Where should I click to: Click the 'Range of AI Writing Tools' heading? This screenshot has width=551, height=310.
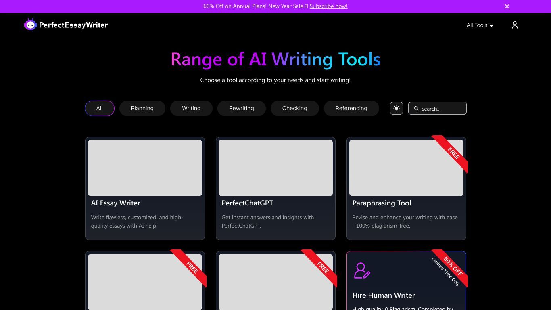(x=275, y=59)
